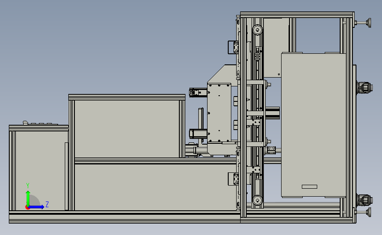Click the green Y axis arrow of triad
This screenshot has height=235, width=382.
pos(28,198)
